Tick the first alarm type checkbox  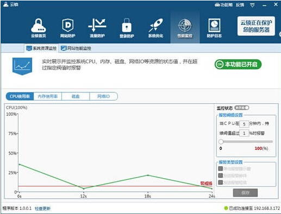tap(221, 169)
